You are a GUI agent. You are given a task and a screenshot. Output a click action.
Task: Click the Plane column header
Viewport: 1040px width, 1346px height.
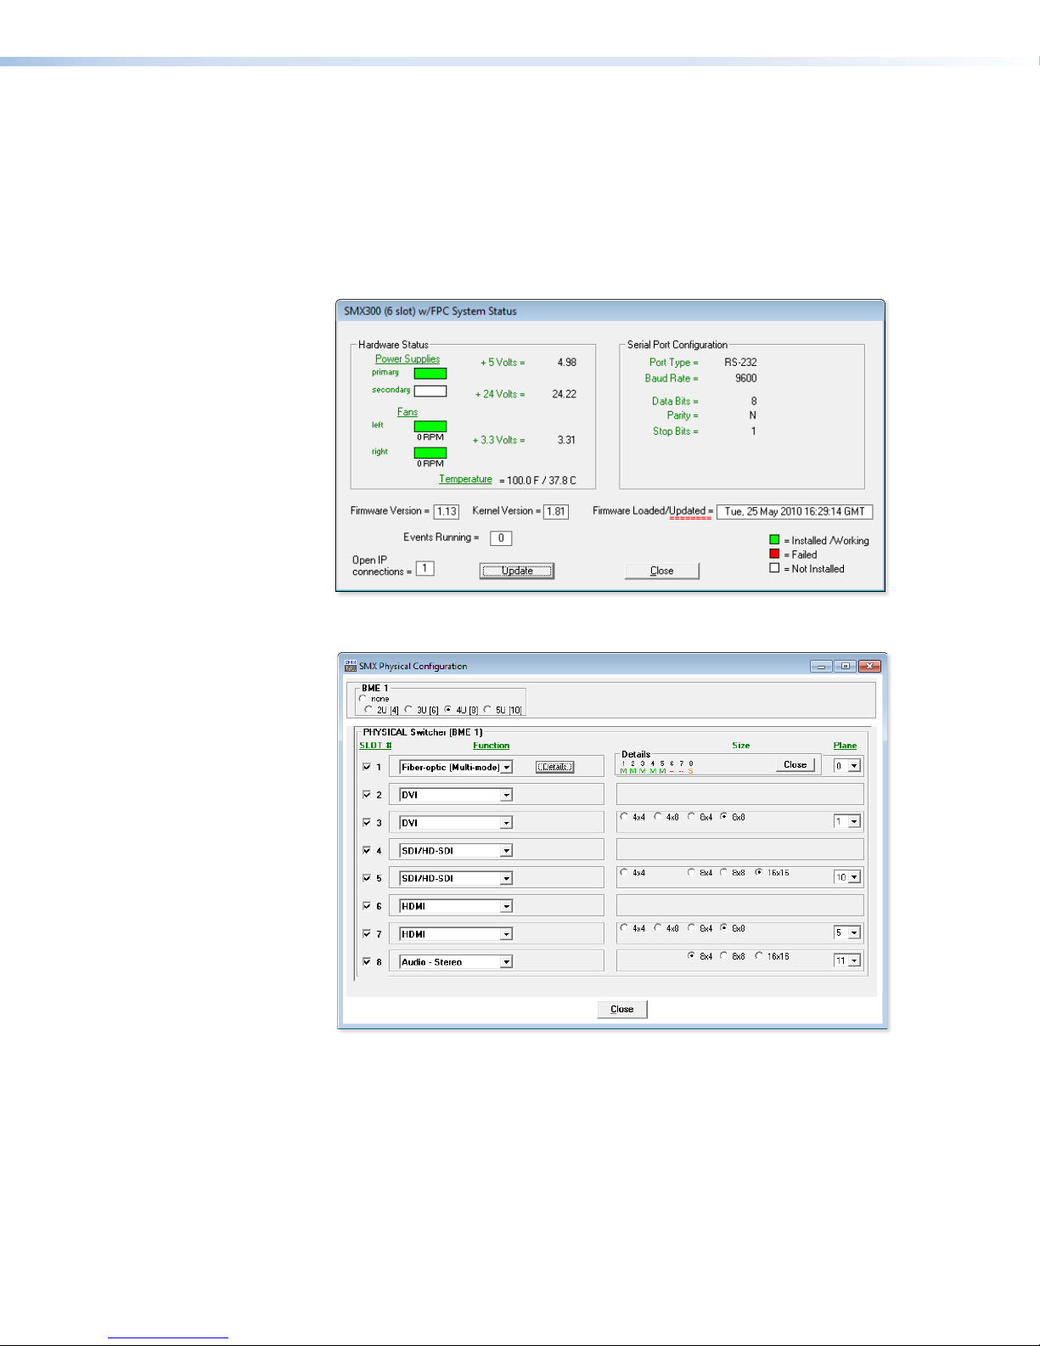point(845,746)
